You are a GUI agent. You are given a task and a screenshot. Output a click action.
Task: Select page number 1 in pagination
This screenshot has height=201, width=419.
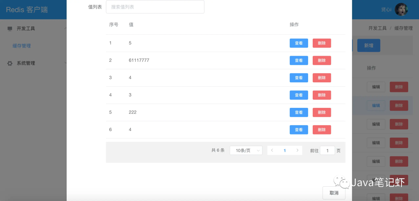pyautogui.click(x=285, y=150)
